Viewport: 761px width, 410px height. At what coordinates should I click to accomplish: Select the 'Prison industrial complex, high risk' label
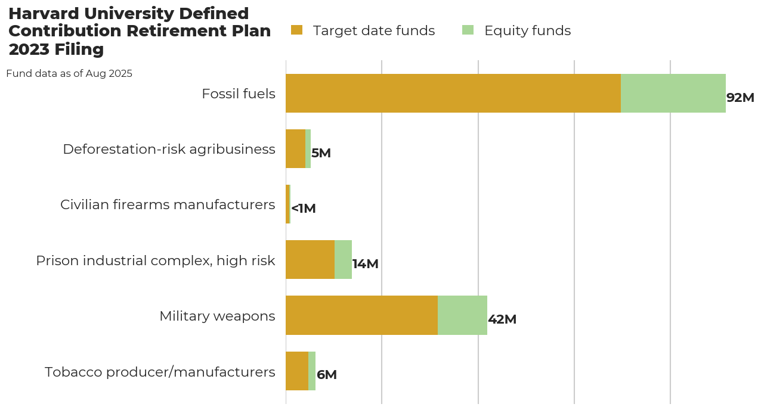pos(156,260)
